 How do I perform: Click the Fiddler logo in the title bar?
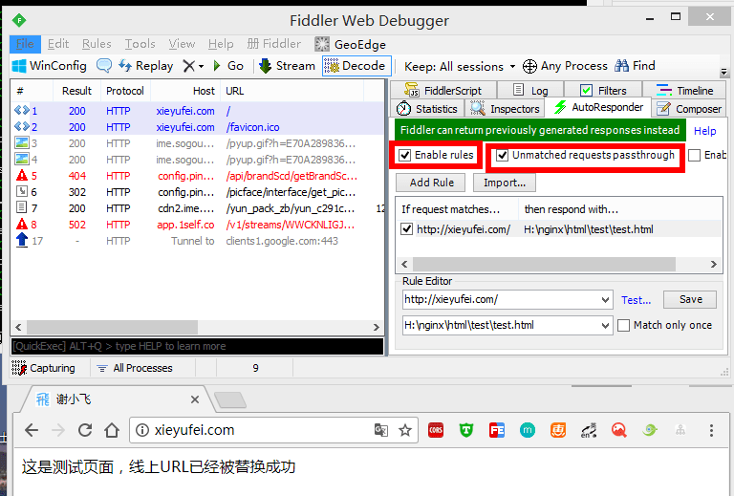click(x=19, y=20)
